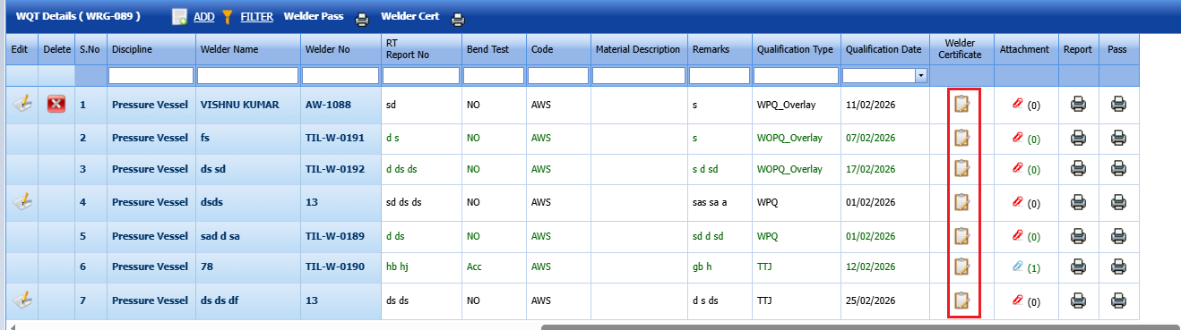The height and width of the screenshot is (330, 1181).
Task: Sort by Bend Test column header
Action: pyautogui.click(x=487, y=49)
